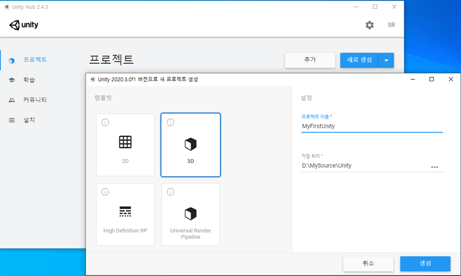Click the 프로젝트 cube icon in the sidebar
461x276 pixels.
pos(12,61)
